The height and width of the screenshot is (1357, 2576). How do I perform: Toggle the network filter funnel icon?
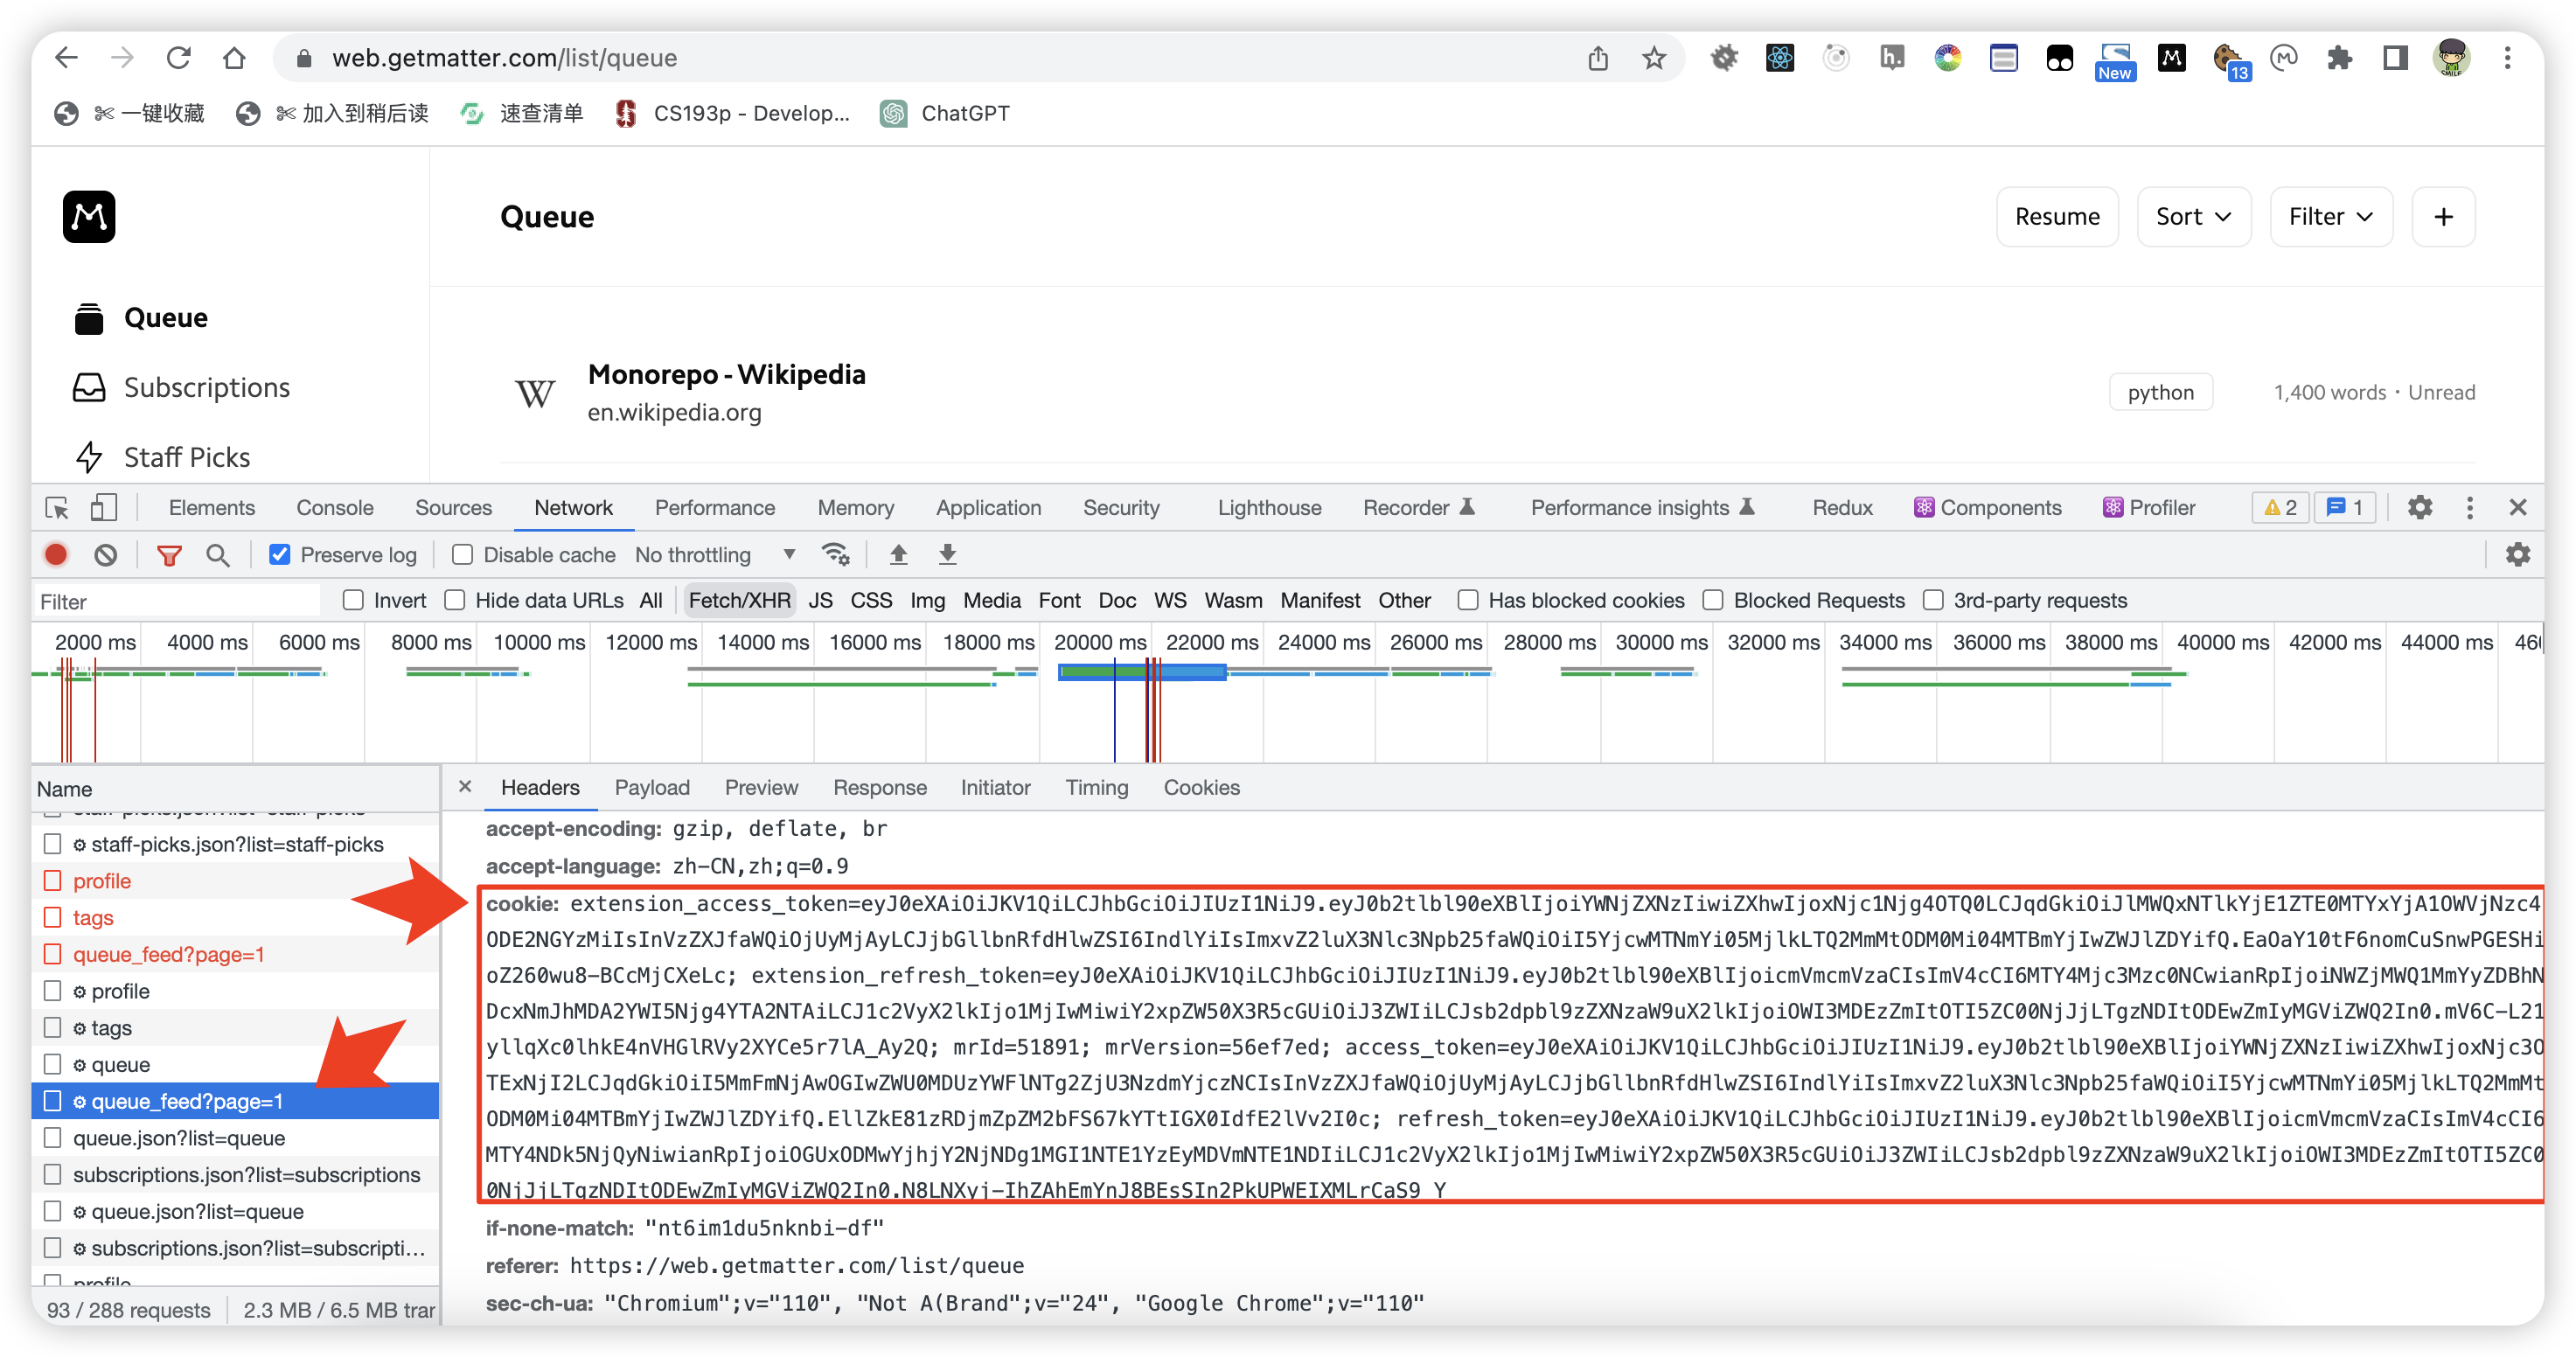(169, 555)
